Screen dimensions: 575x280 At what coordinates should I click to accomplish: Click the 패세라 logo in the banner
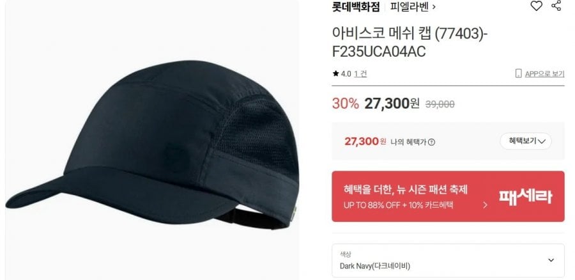pyautogui.click(x=526, y=197)
